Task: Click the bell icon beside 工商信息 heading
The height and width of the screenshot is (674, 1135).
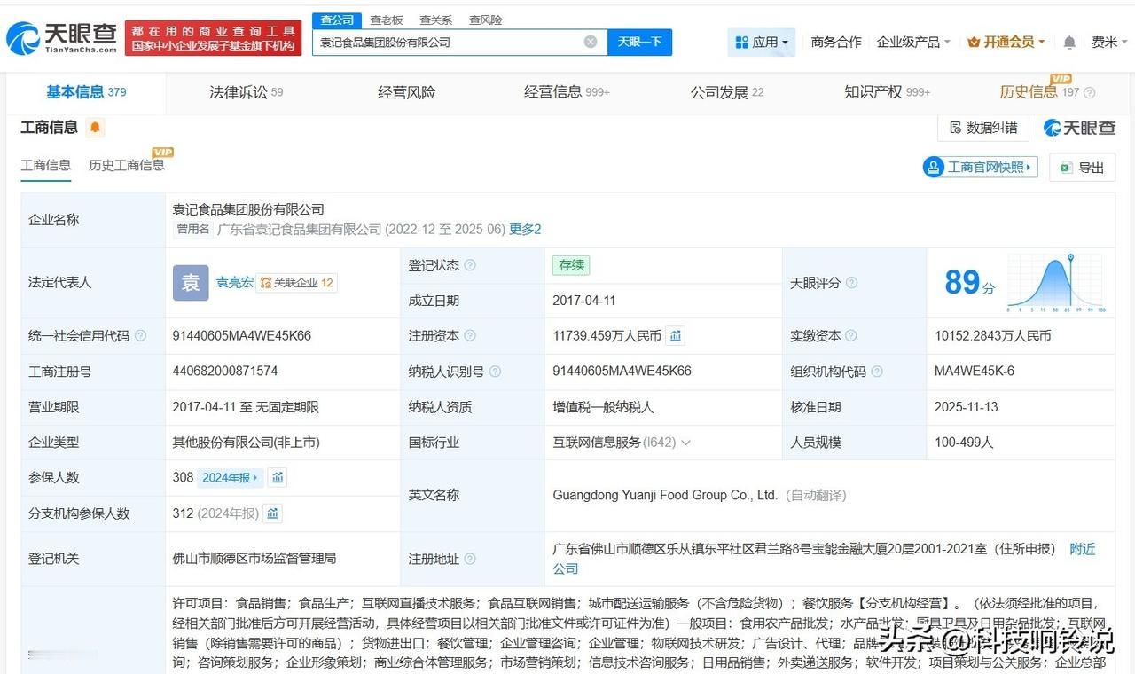Action: tap(92, 128)
